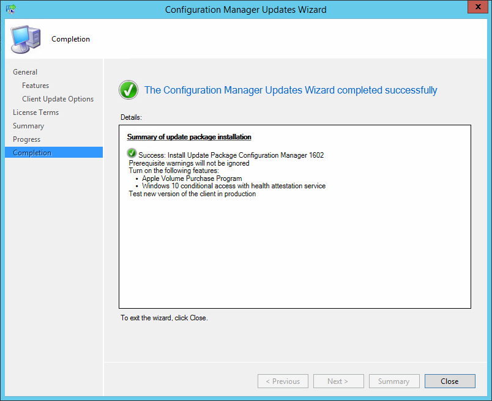
Task: Click the 'Success: Install Update Package' line
Action: pos(231,155)
